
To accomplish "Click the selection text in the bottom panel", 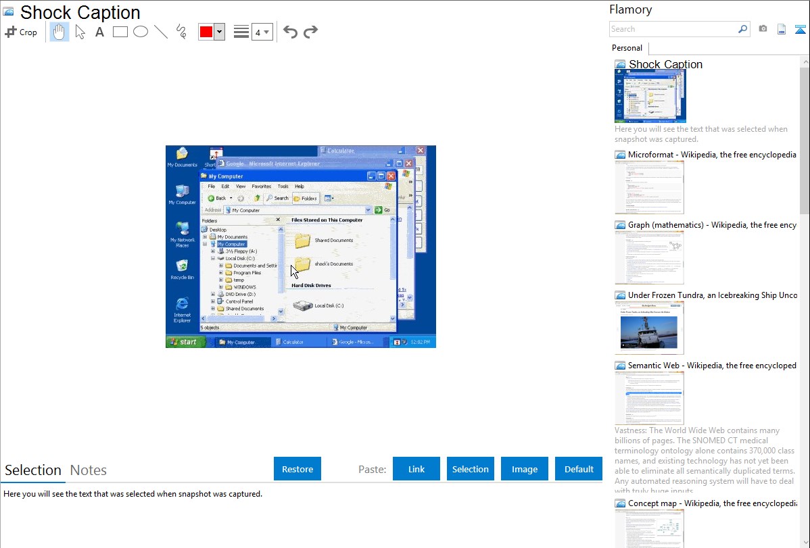I will (133, 494).
